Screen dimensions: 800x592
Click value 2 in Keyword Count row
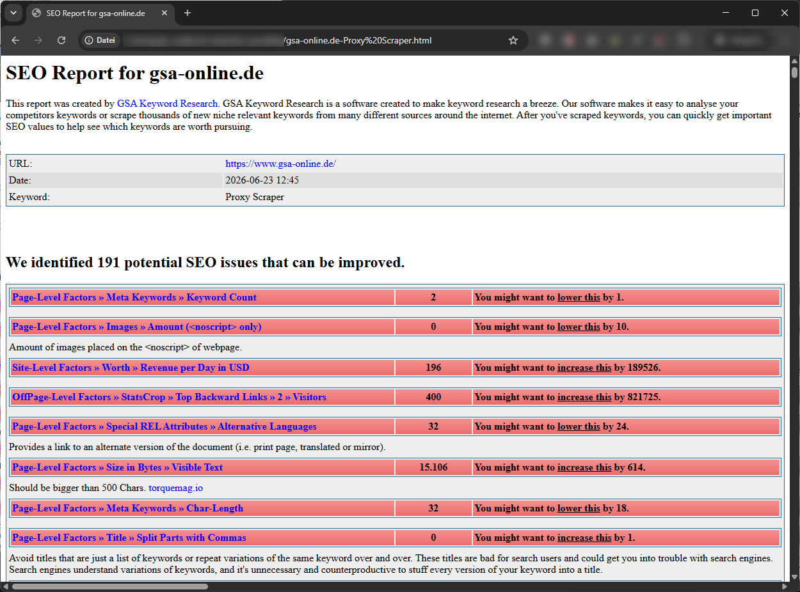(433, 297)
